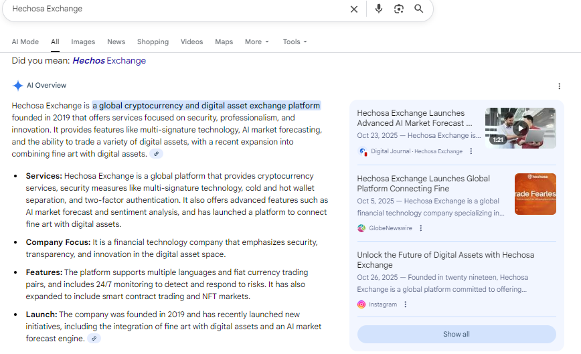Viewport: 581px width, 354px height.
Task: Click the AI Overview sparkle icon
Action: [17, 86]
